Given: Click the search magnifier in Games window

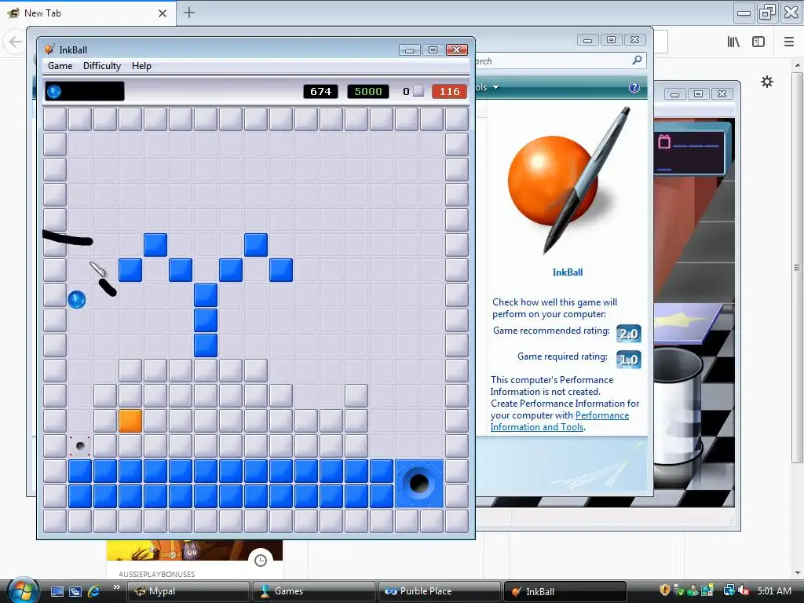Looking at the screenshot, I should pyautogui.click(x=637, y=60).
